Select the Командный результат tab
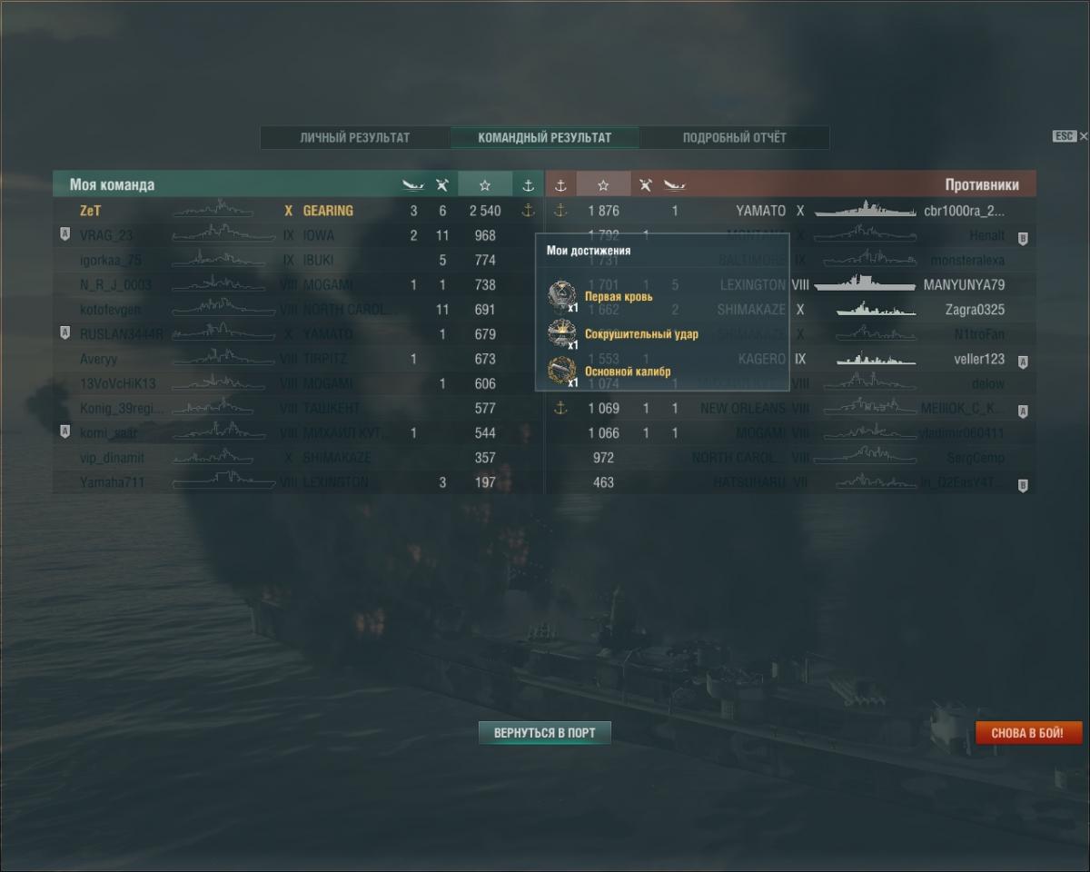The image size is (1090, 872). click(545, 138)
